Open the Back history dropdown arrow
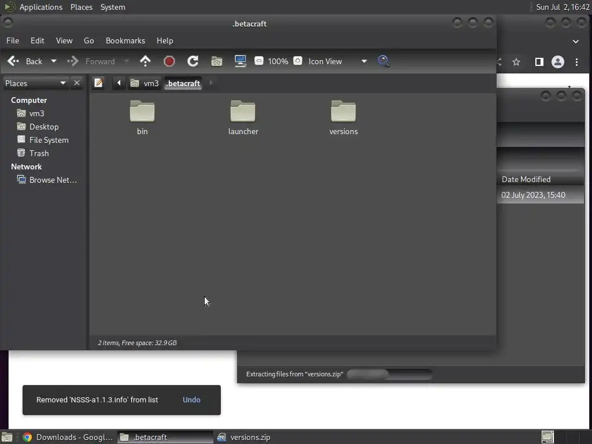592x444 pixels. pos(54,61)
